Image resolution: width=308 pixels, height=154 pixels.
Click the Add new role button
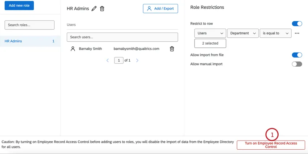[x=19, y=5]
